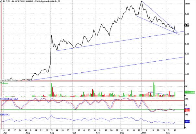Click the 16.61 stochastic value tag
The image size is (196, 134).
click(187, 110)
